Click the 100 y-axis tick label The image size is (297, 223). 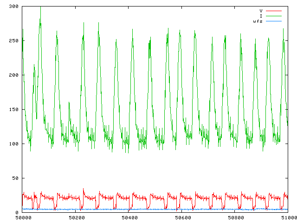[x=13, y=144]
